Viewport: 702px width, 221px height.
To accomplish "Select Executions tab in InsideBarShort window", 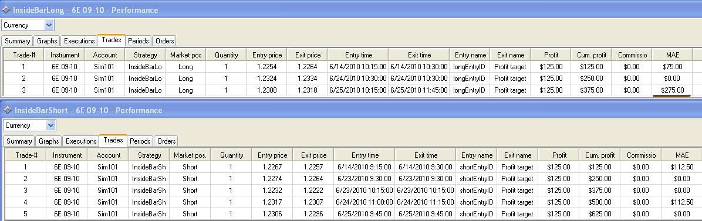I will pos(81,141).
